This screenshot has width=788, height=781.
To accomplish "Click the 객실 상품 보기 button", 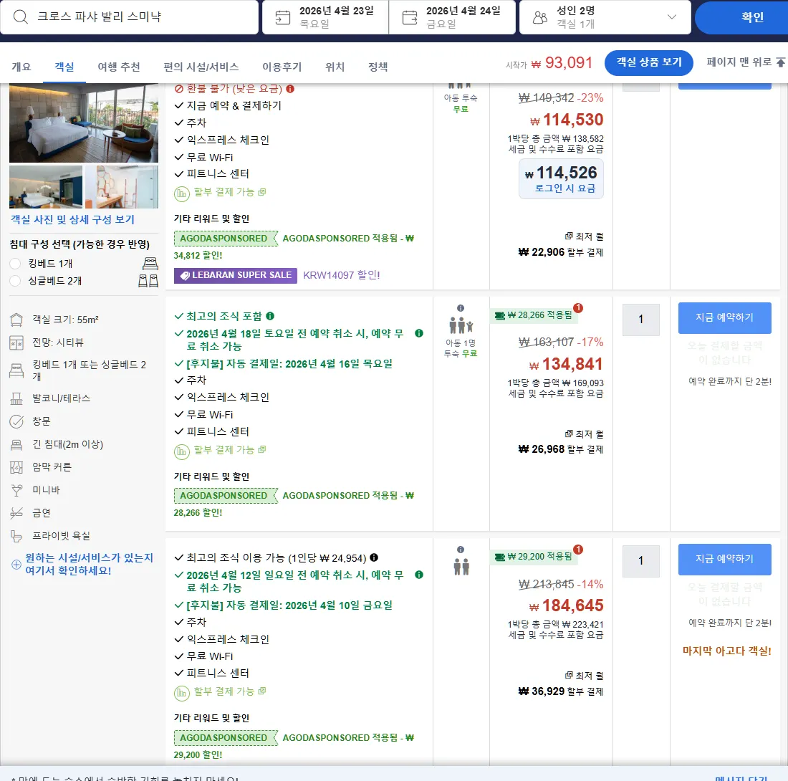I will coord(648,62).
